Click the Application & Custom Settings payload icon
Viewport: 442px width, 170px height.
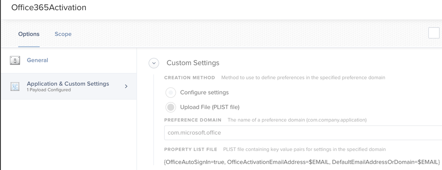pyautogui.click(x=15, y=87)
